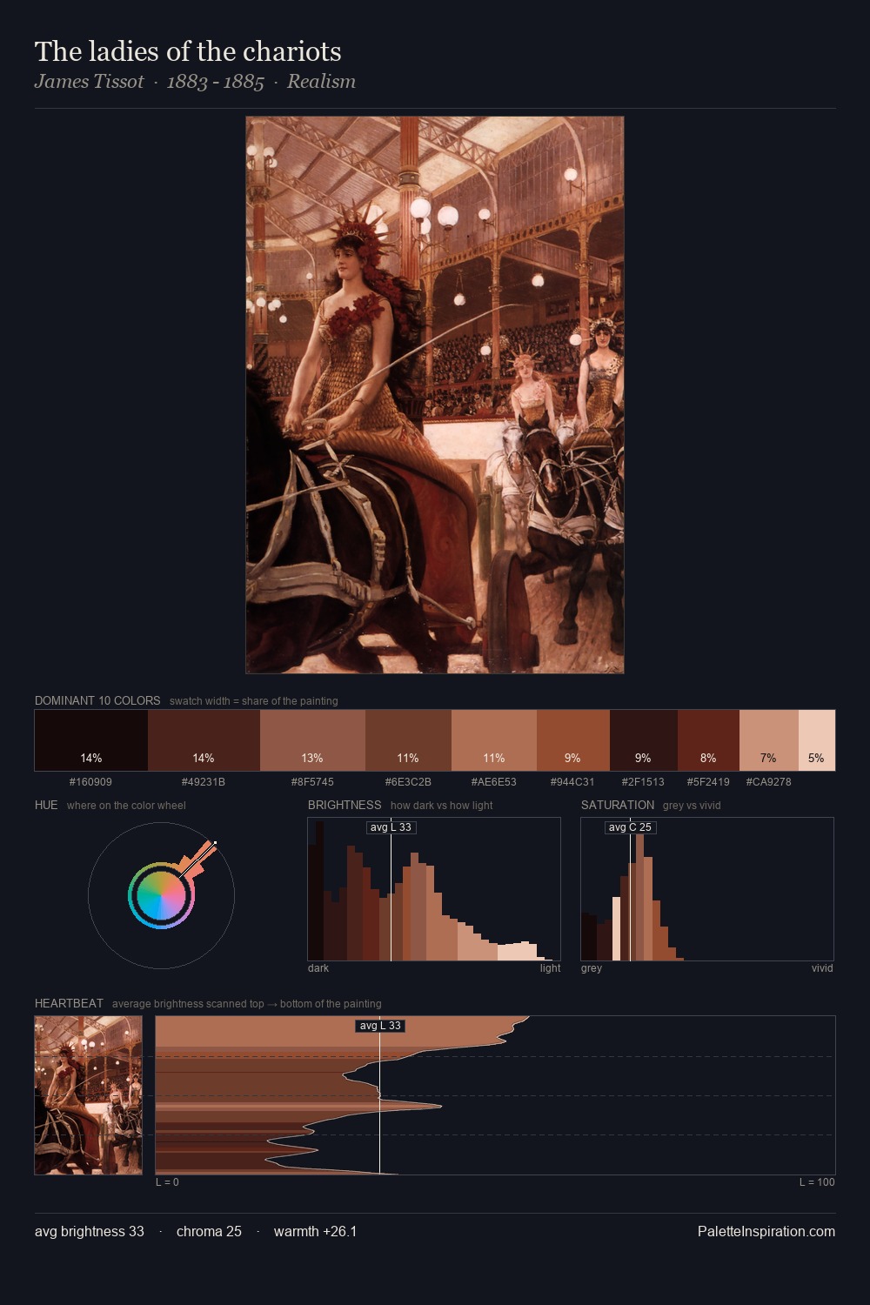
Task: Click the hex code label #5F2419
Action: tap(708, 782)
